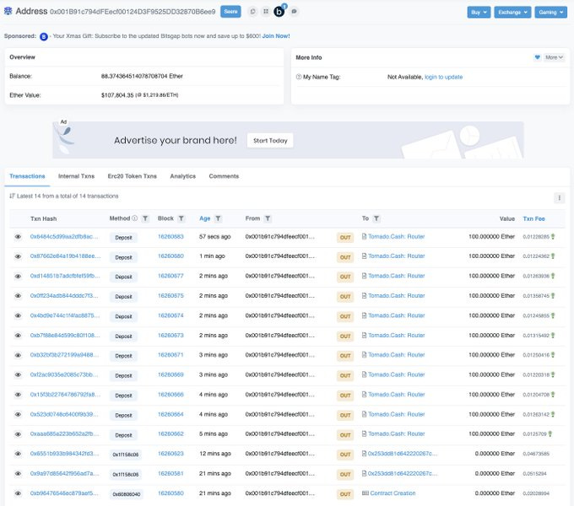Open gas icon on 0.01228285 fee row
The height and width of the screenshot is (506, 574).
point(553,237)
